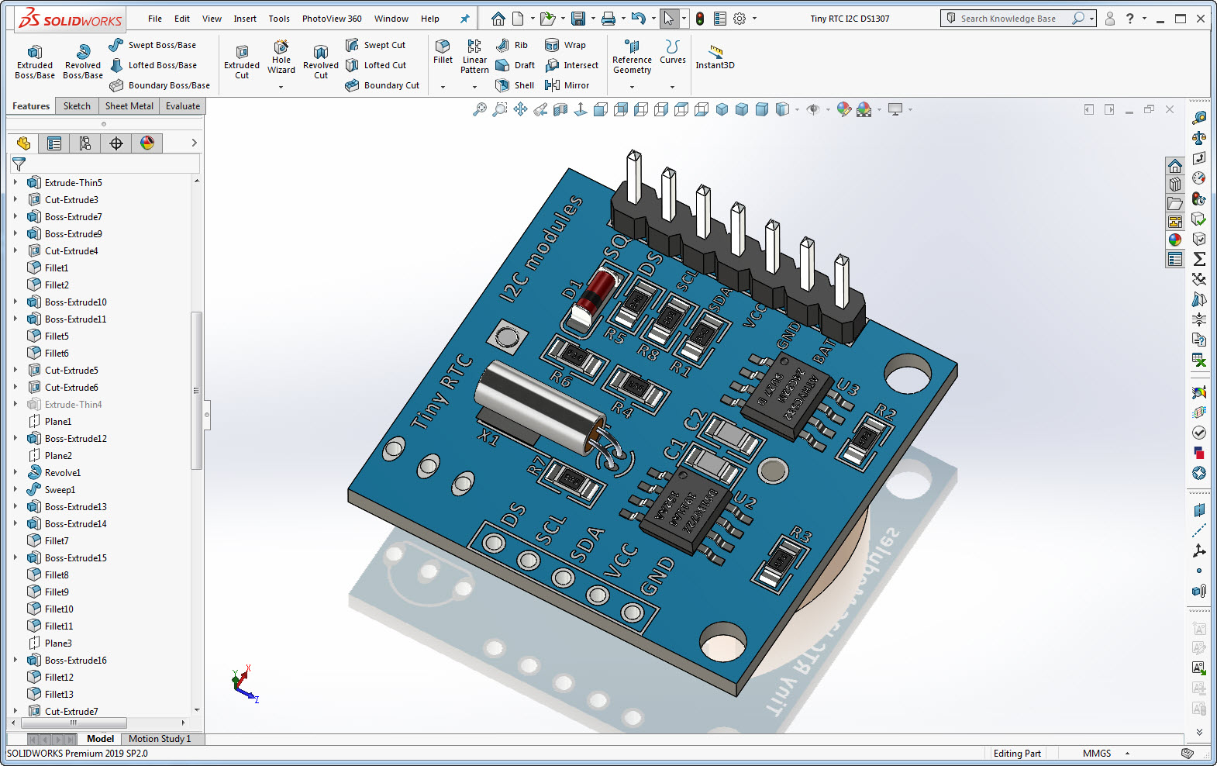
Task: Click the Login user icon
Action: pos(1110,19)
